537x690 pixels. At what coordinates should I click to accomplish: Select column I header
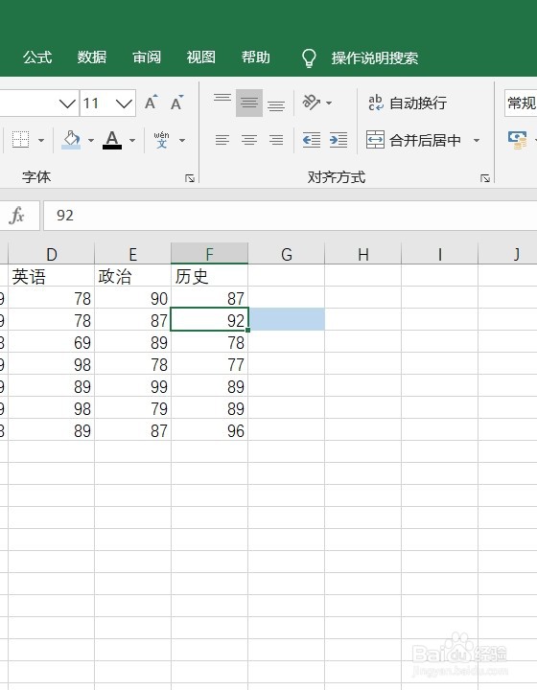[x=440, y=253]
